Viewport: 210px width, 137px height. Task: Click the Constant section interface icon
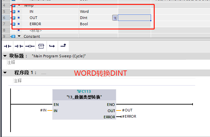13,36
